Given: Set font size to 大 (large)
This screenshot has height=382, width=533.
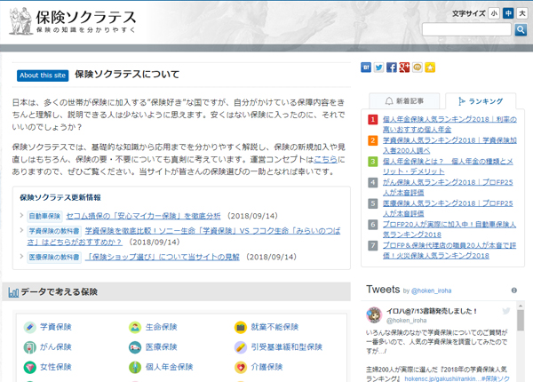Looking at the screenshot, I should (522, 13).
